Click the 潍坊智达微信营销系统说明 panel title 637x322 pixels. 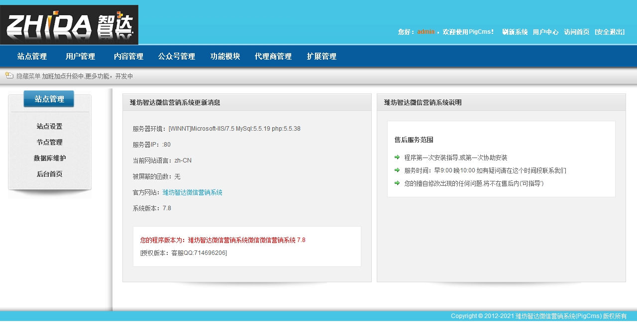[x=423, y=102]
